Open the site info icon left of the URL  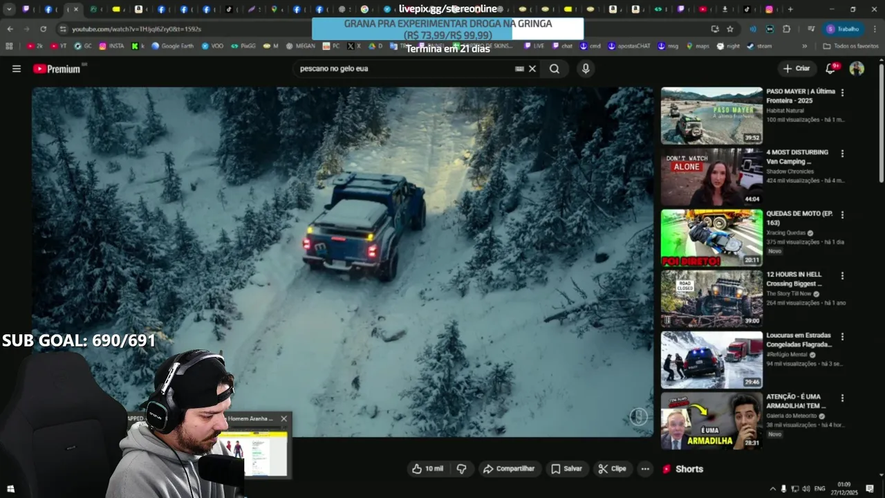pos(63,29)
